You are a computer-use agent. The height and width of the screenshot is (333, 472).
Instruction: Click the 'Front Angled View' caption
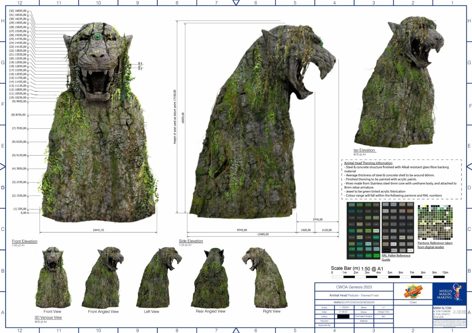[x=103, y=311]
